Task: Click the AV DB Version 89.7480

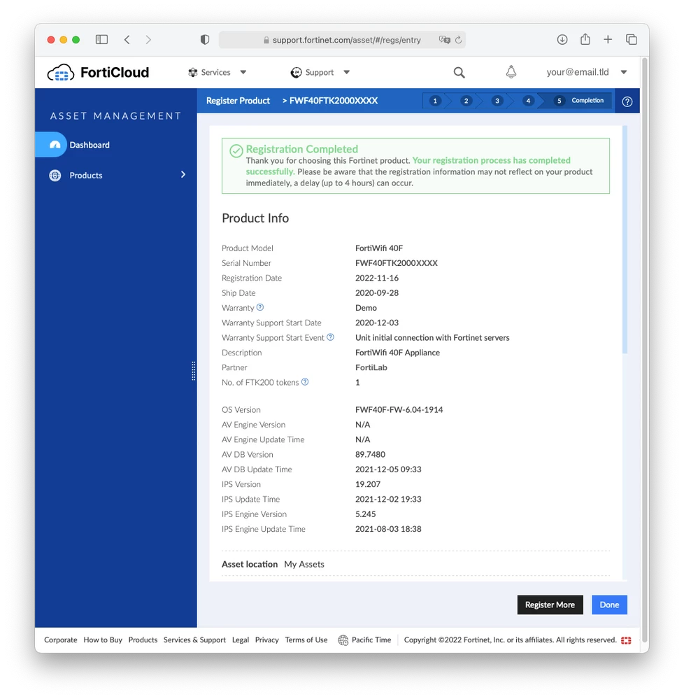Action: click(370, 454)
